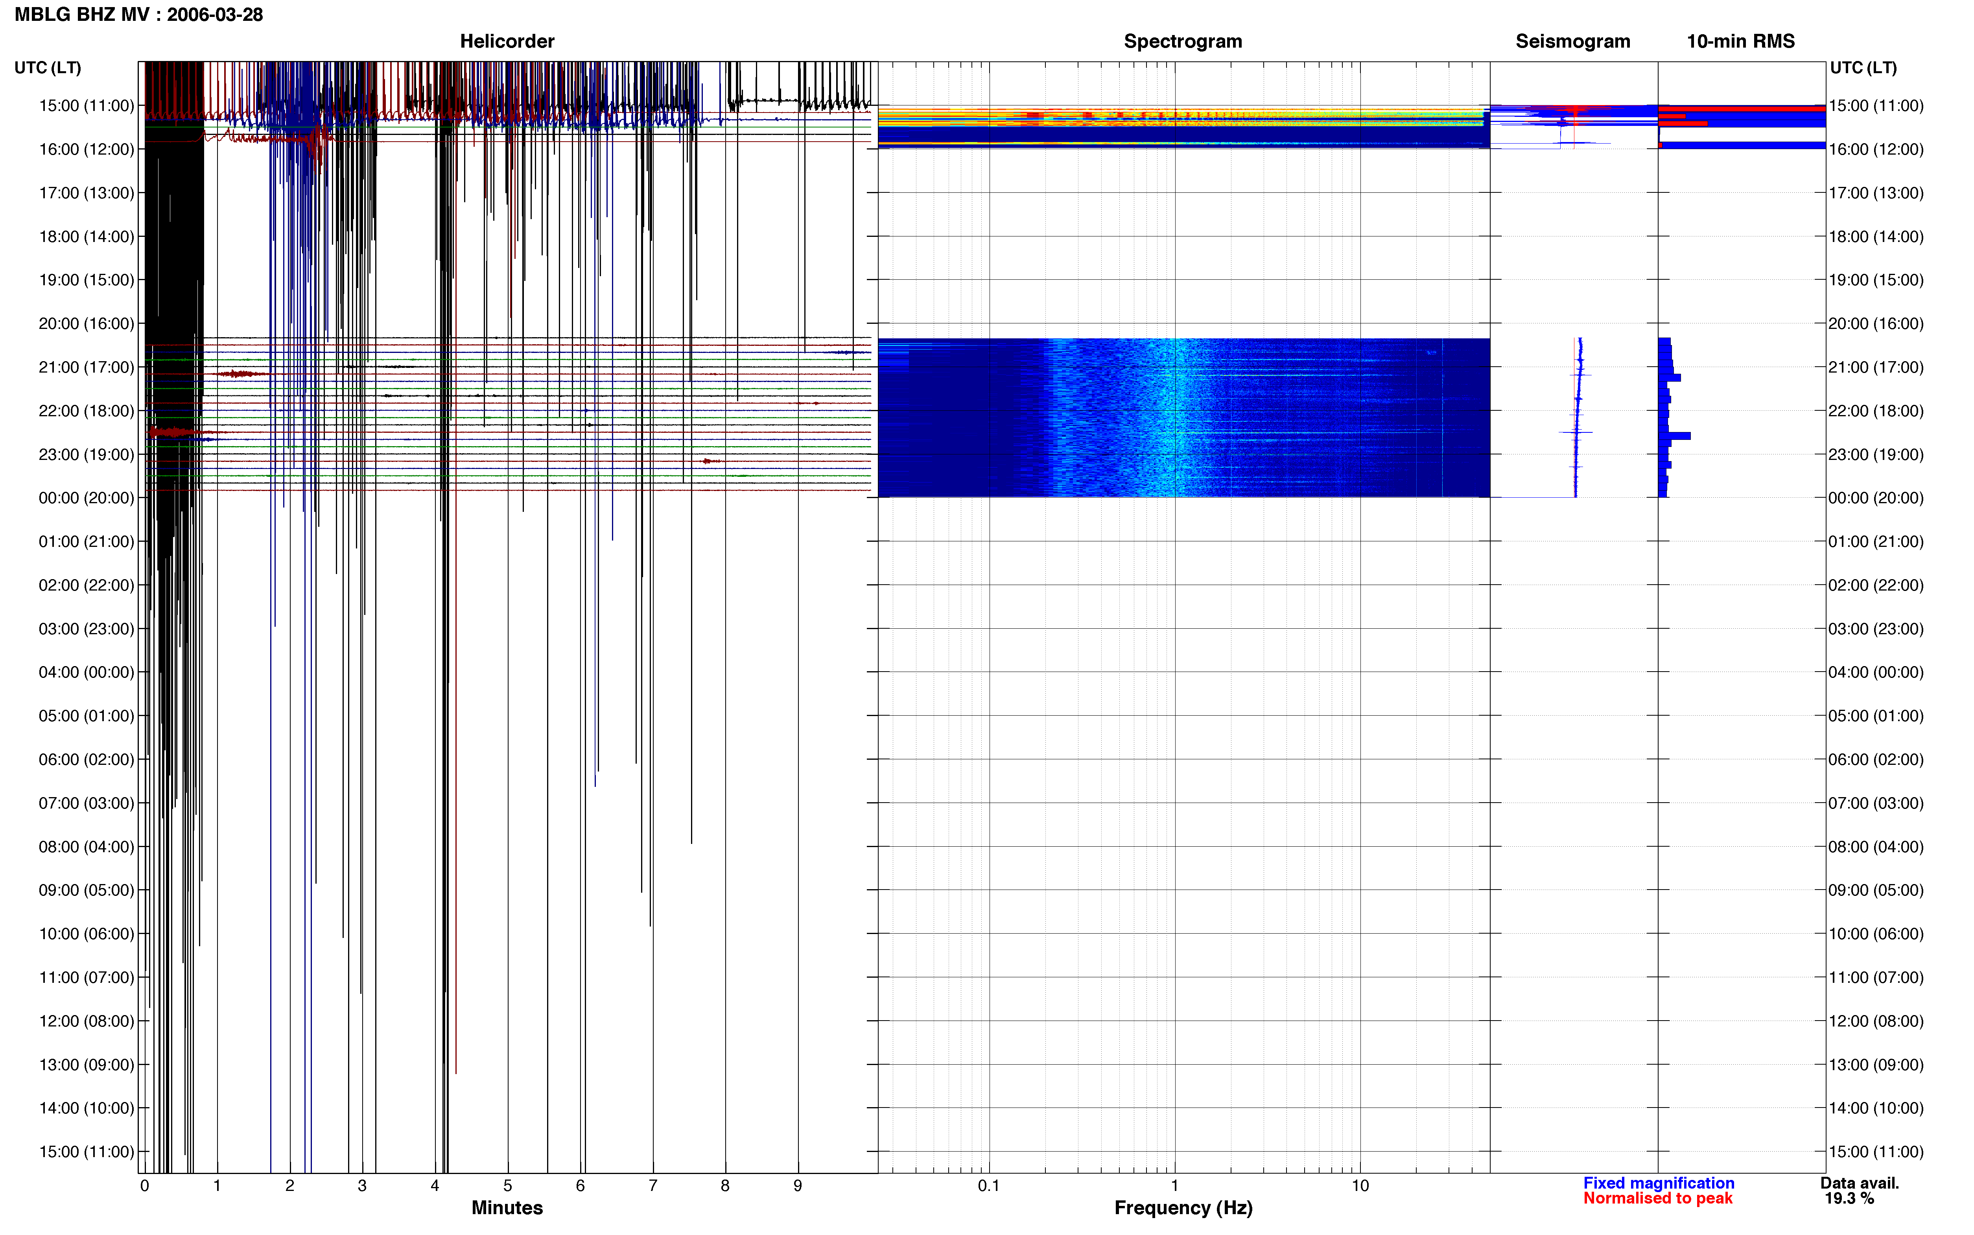Viewport: 1974px width, 1235px height.
Task: Click the '19.3 %' data availability value
Action: tap(1849, 1198)
